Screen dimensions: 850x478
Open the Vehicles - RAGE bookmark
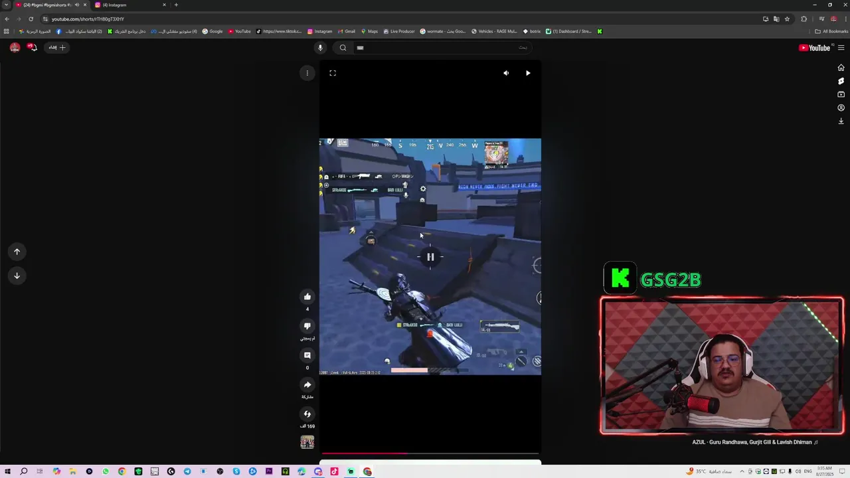pos(494,31)
